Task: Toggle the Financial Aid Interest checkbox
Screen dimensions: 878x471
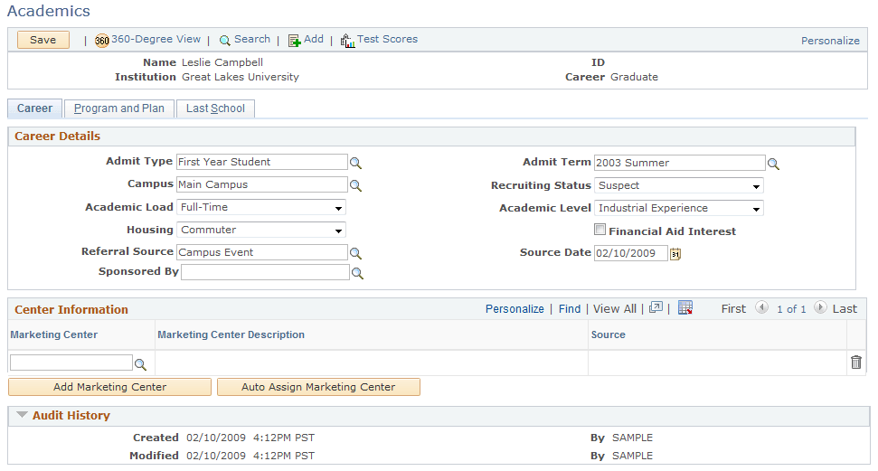Action: click(x=599, y=230)
